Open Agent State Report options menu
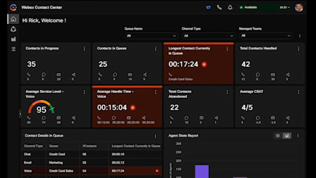 click(x=298, y=136)
